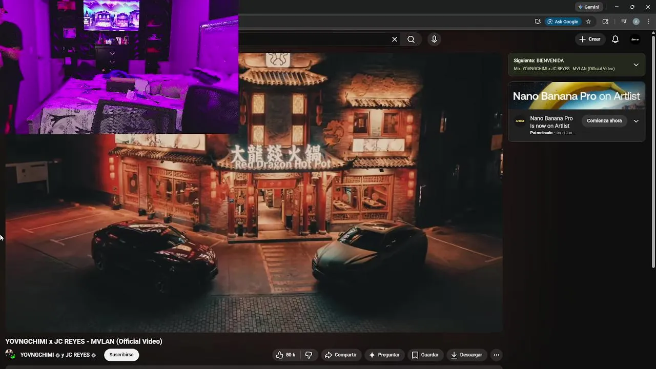Viewport: 656px width, 369px height.
Task: Start voice search with the microphone
Action: pos(434,39)
